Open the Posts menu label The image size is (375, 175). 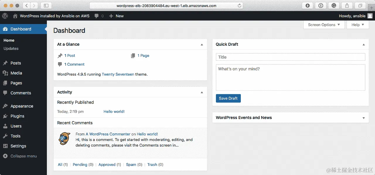[16, 63]
